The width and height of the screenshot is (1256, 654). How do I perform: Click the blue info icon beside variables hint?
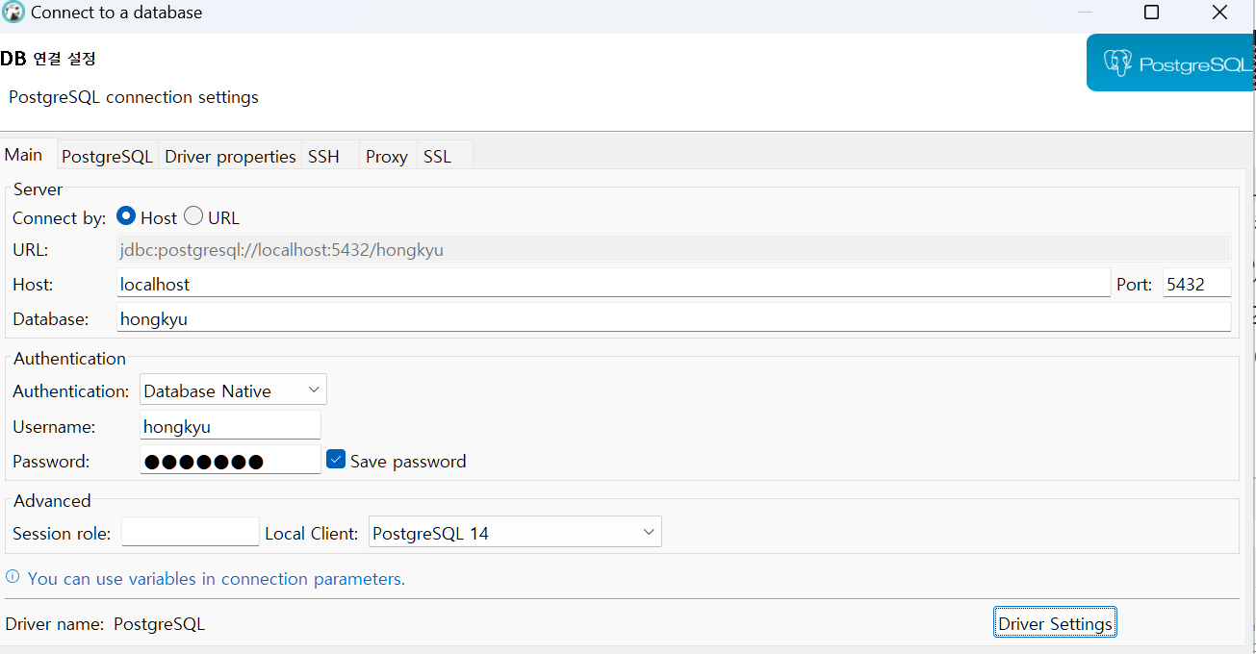tap(13, 577)
